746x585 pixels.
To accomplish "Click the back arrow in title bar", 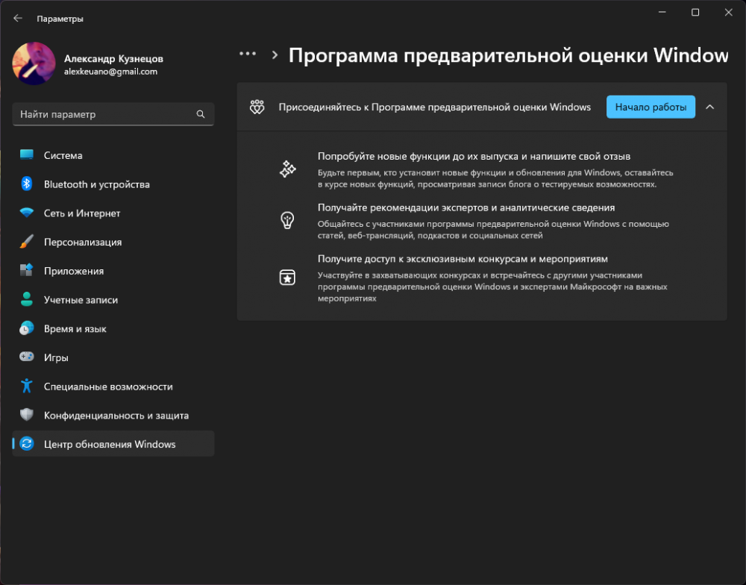I will click(18, 18).
